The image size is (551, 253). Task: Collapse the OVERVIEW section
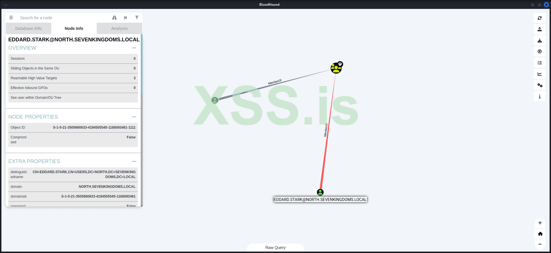134,48
